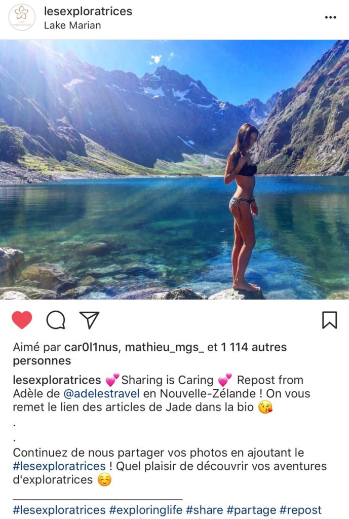Share post via paper plane icon

click(89, 320)
